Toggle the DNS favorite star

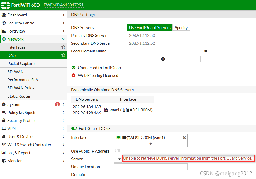click(63, 55)
